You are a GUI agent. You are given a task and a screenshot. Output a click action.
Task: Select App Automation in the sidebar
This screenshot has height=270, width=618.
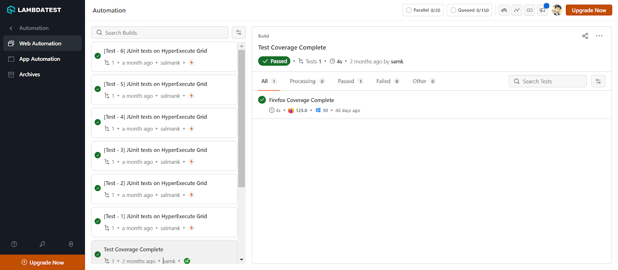(x=40, y=59)
